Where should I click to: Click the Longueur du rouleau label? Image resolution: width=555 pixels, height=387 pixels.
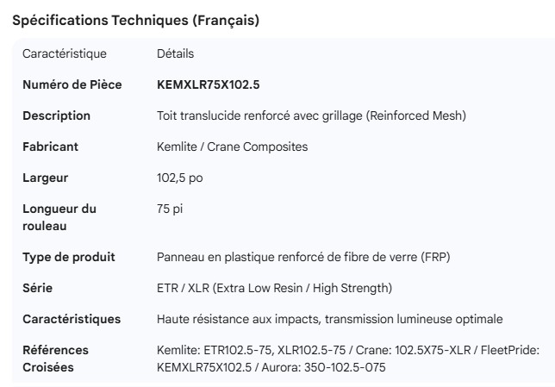[x=59, y=217]
